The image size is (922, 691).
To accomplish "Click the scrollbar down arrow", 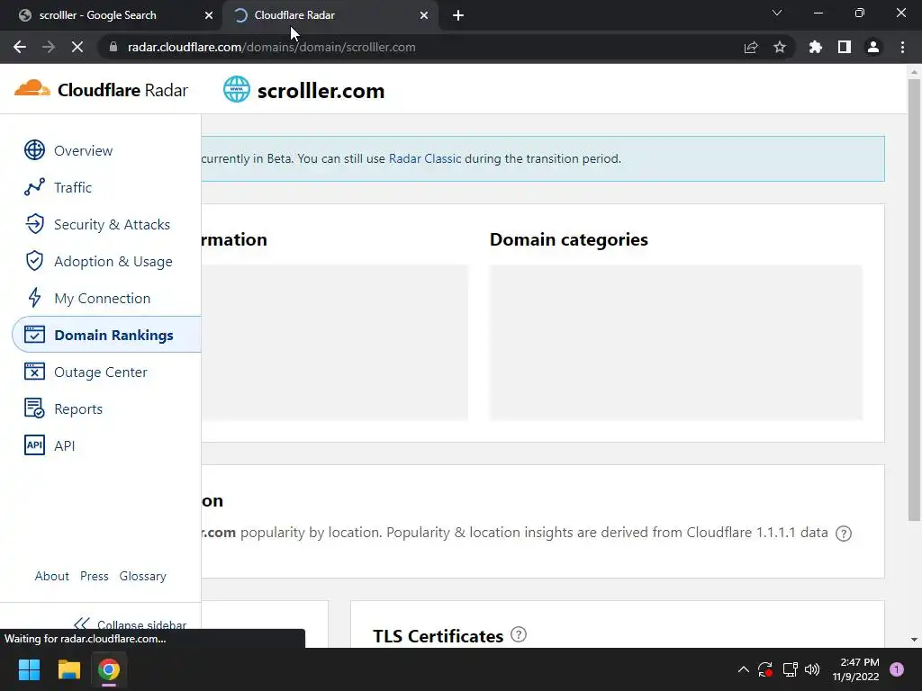I will point(914,640).
